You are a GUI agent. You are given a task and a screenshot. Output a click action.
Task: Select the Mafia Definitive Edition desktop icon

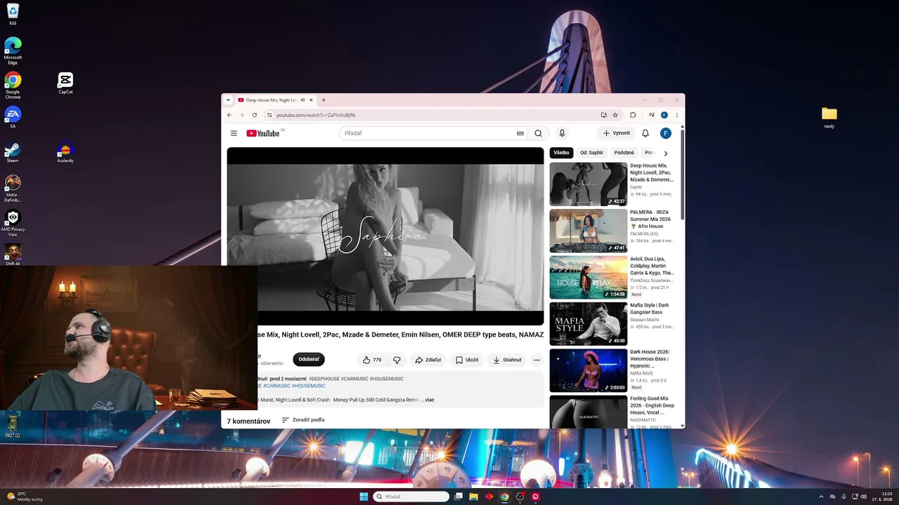13,188
